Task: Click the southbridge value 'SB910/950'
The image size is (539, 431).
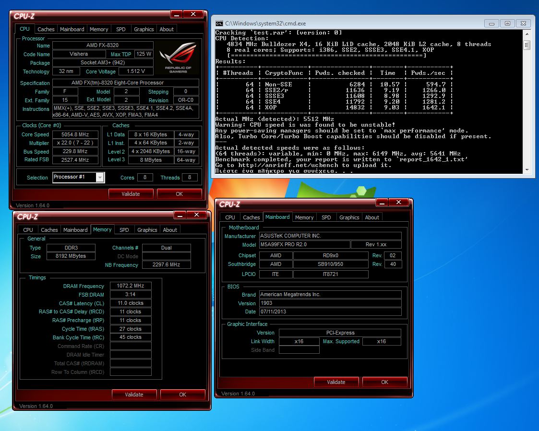Action: (331, 264)
